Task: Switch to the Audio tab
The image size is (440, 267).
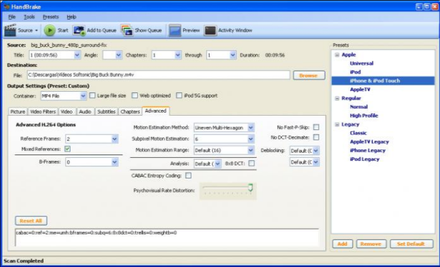Action: 85,112
